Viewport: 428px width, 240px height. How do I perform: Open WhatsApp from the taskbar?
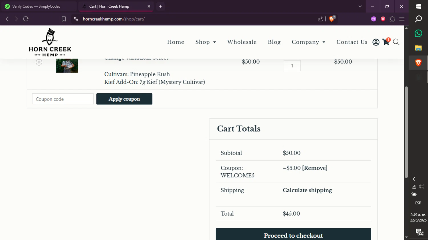pos(418,33)
